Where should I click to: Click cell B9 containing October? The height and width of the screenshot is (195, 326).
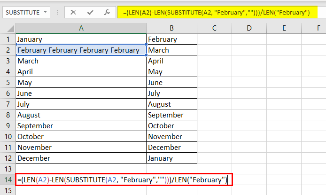172,125
